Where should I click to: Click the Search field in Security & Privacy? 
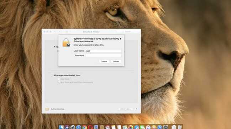128,32
